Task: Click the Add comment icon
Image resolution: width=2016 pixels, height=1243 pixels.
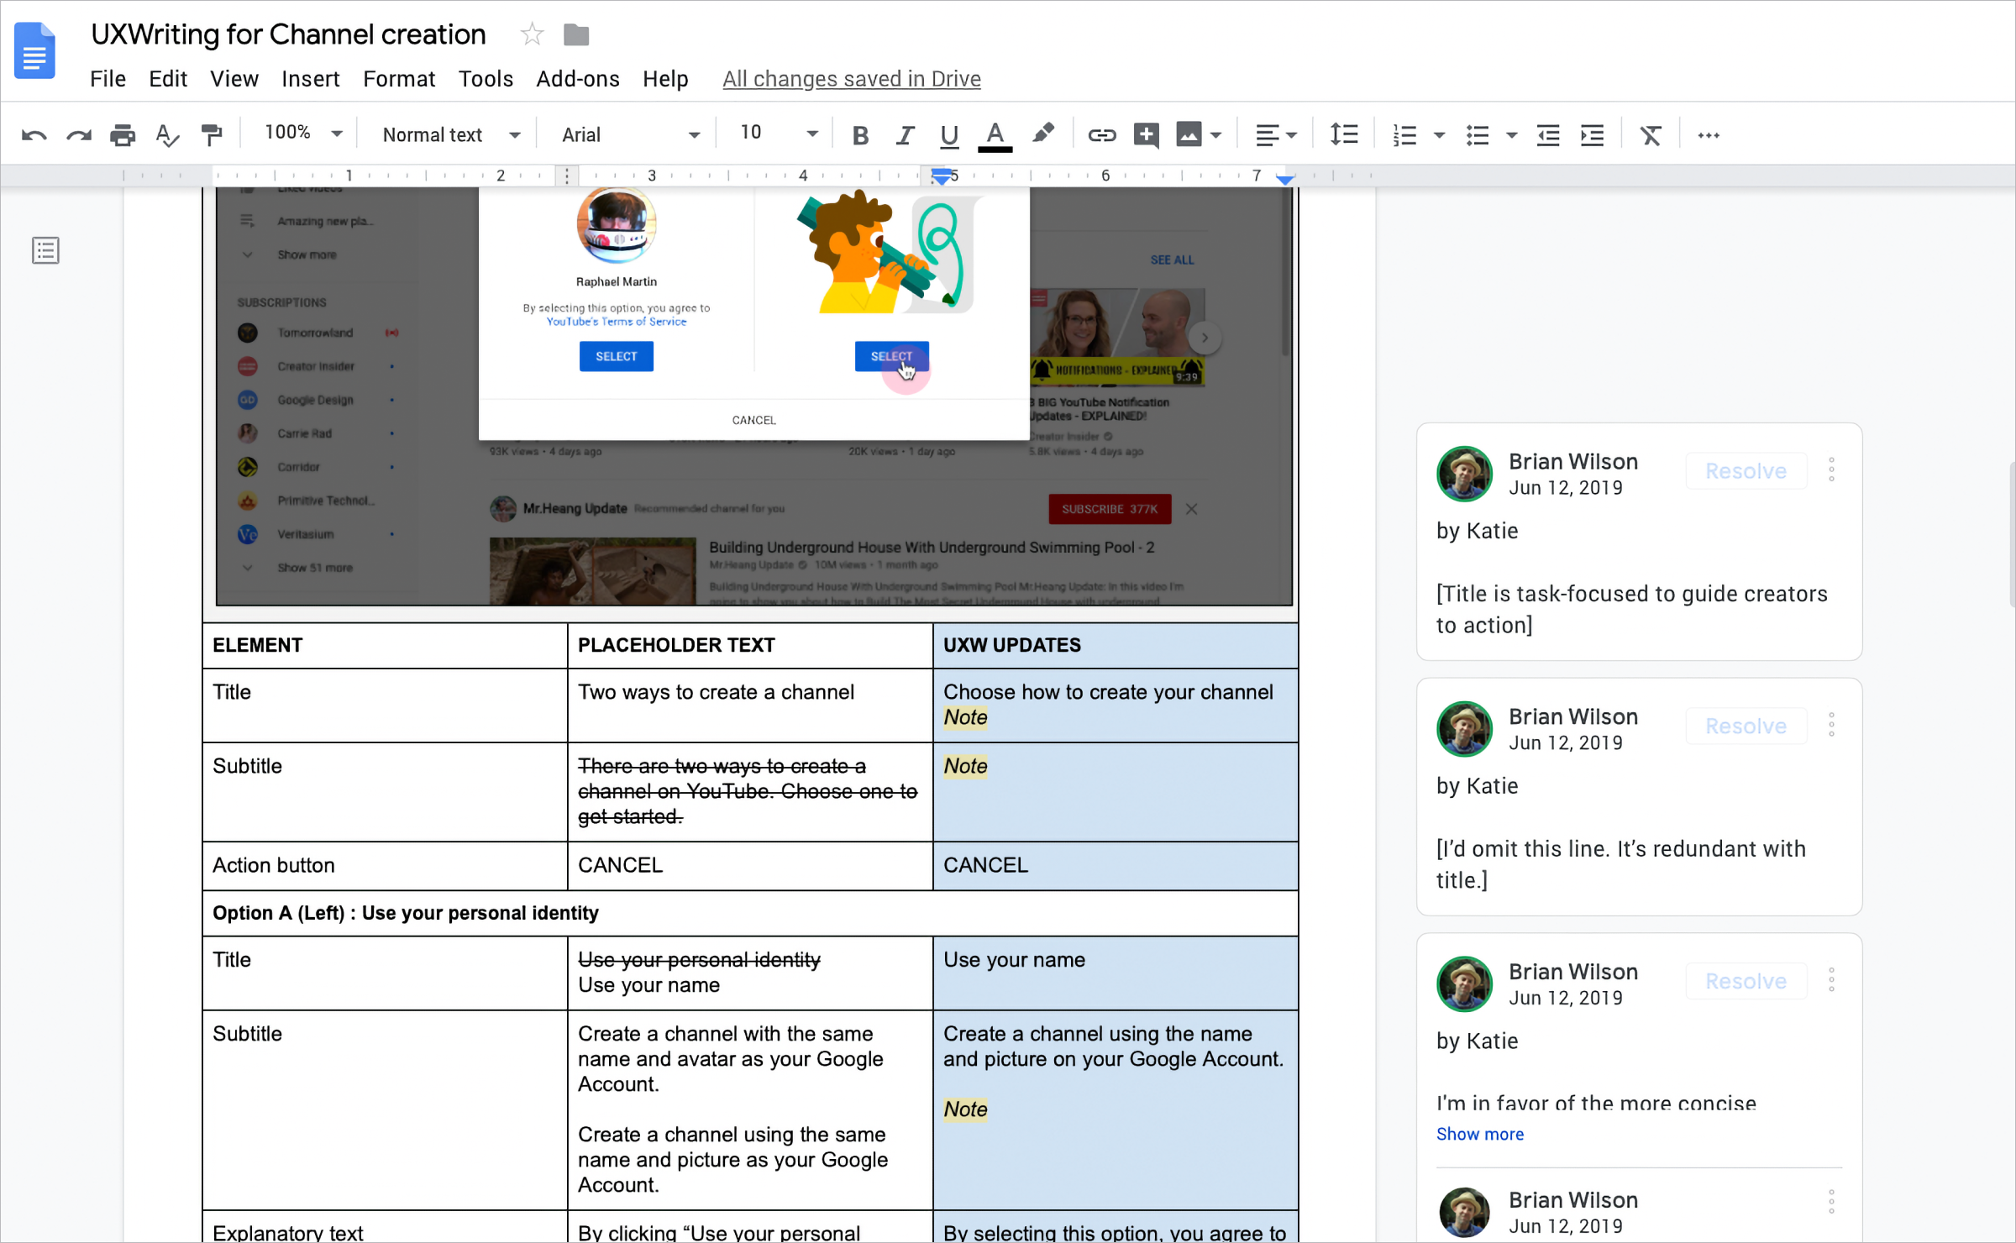Action: click(1147, 135)
